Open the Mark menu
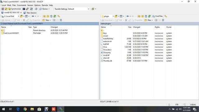 [9, 5]
